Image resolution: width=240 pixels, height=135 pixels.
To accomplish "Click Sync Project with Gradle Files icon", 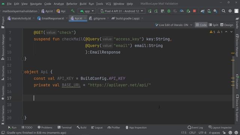I will click(x=202, y=11).
